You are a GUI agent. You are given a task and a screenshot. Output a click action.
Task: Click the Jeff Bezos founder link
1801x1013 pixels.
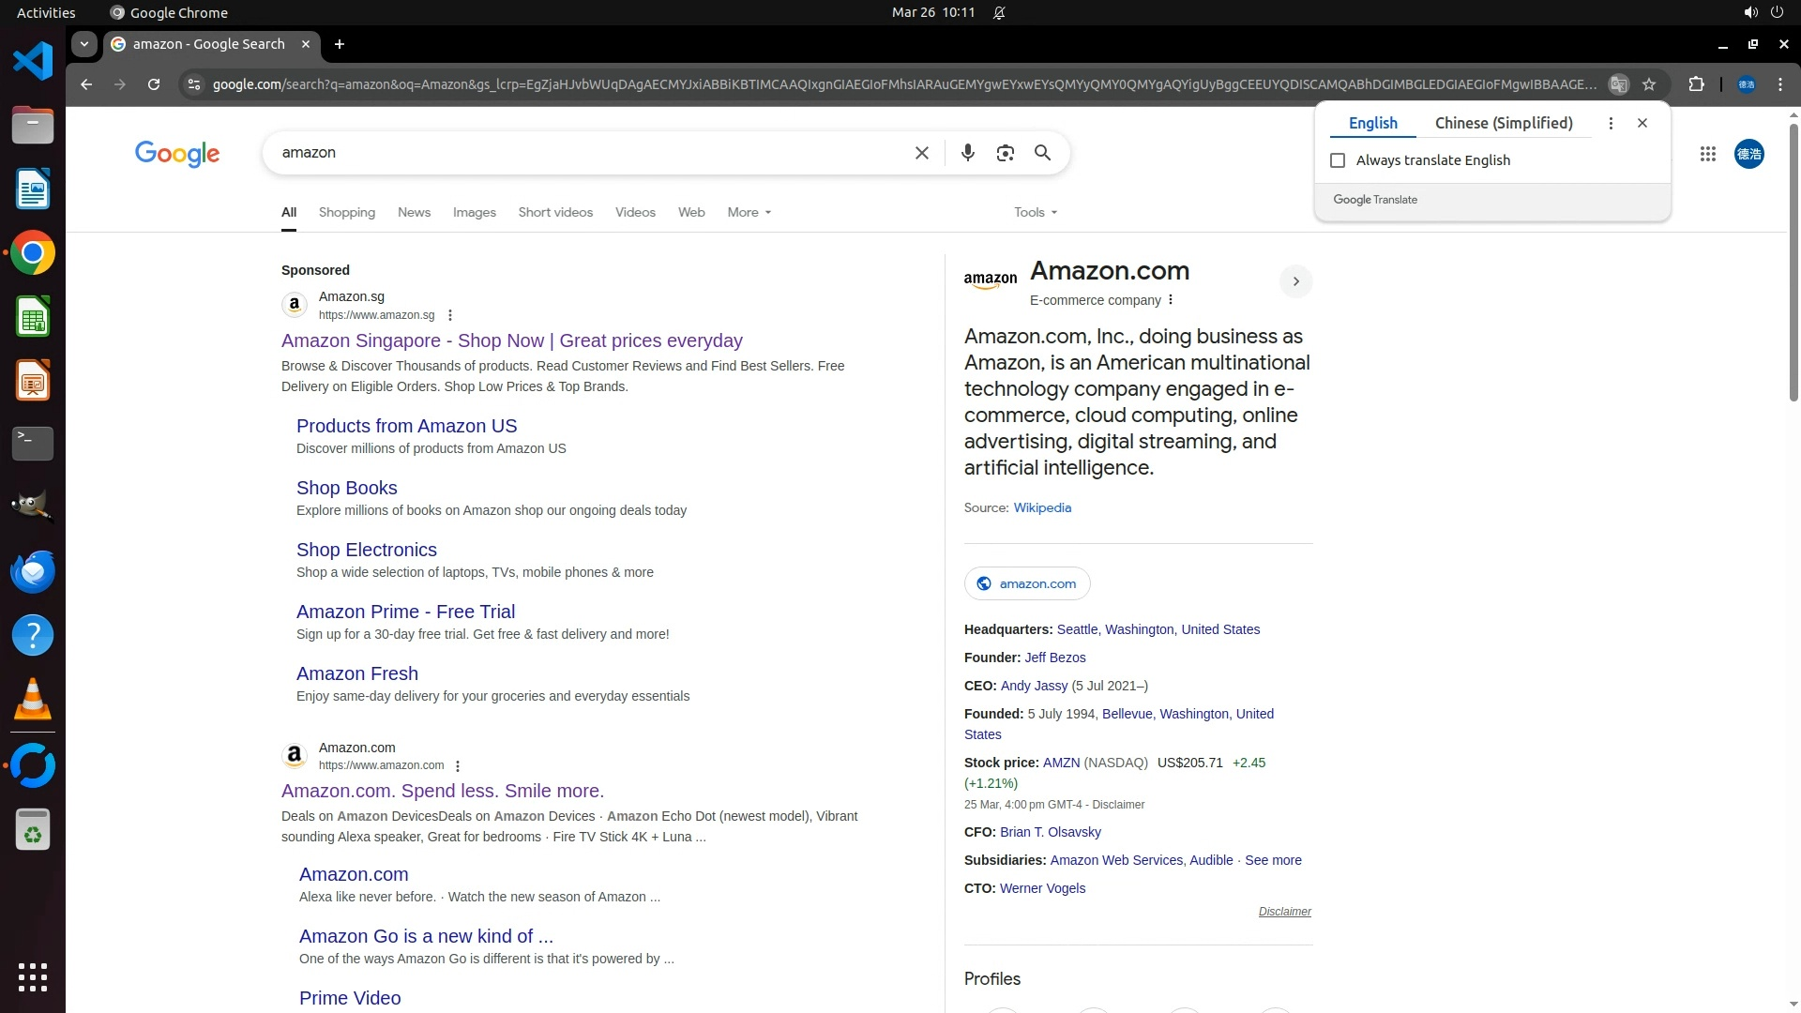coord(1054,658)
